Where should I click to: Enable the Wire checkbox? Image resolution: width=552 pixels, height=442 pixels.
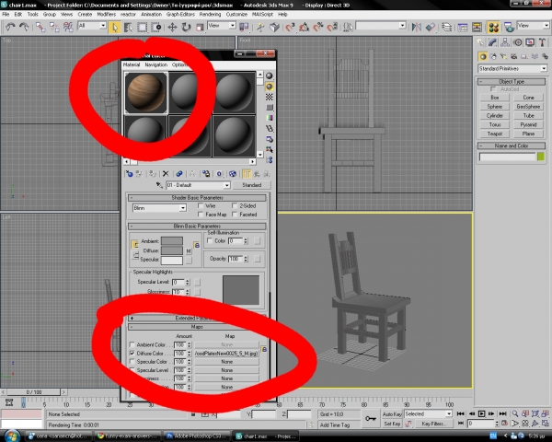201,205
